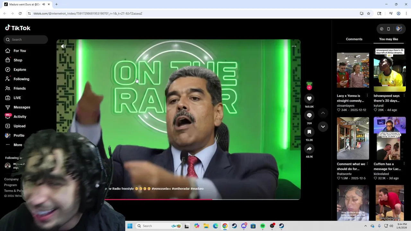411x231 pixels.
Task: Open Chrome extensions icon
Action: [x=379, y=13]
